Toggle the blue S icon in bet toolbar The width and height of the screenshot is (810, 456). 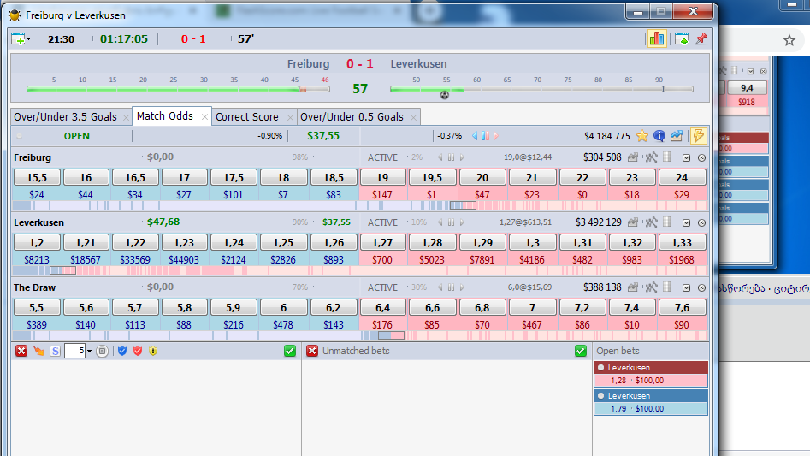[55, 351]
